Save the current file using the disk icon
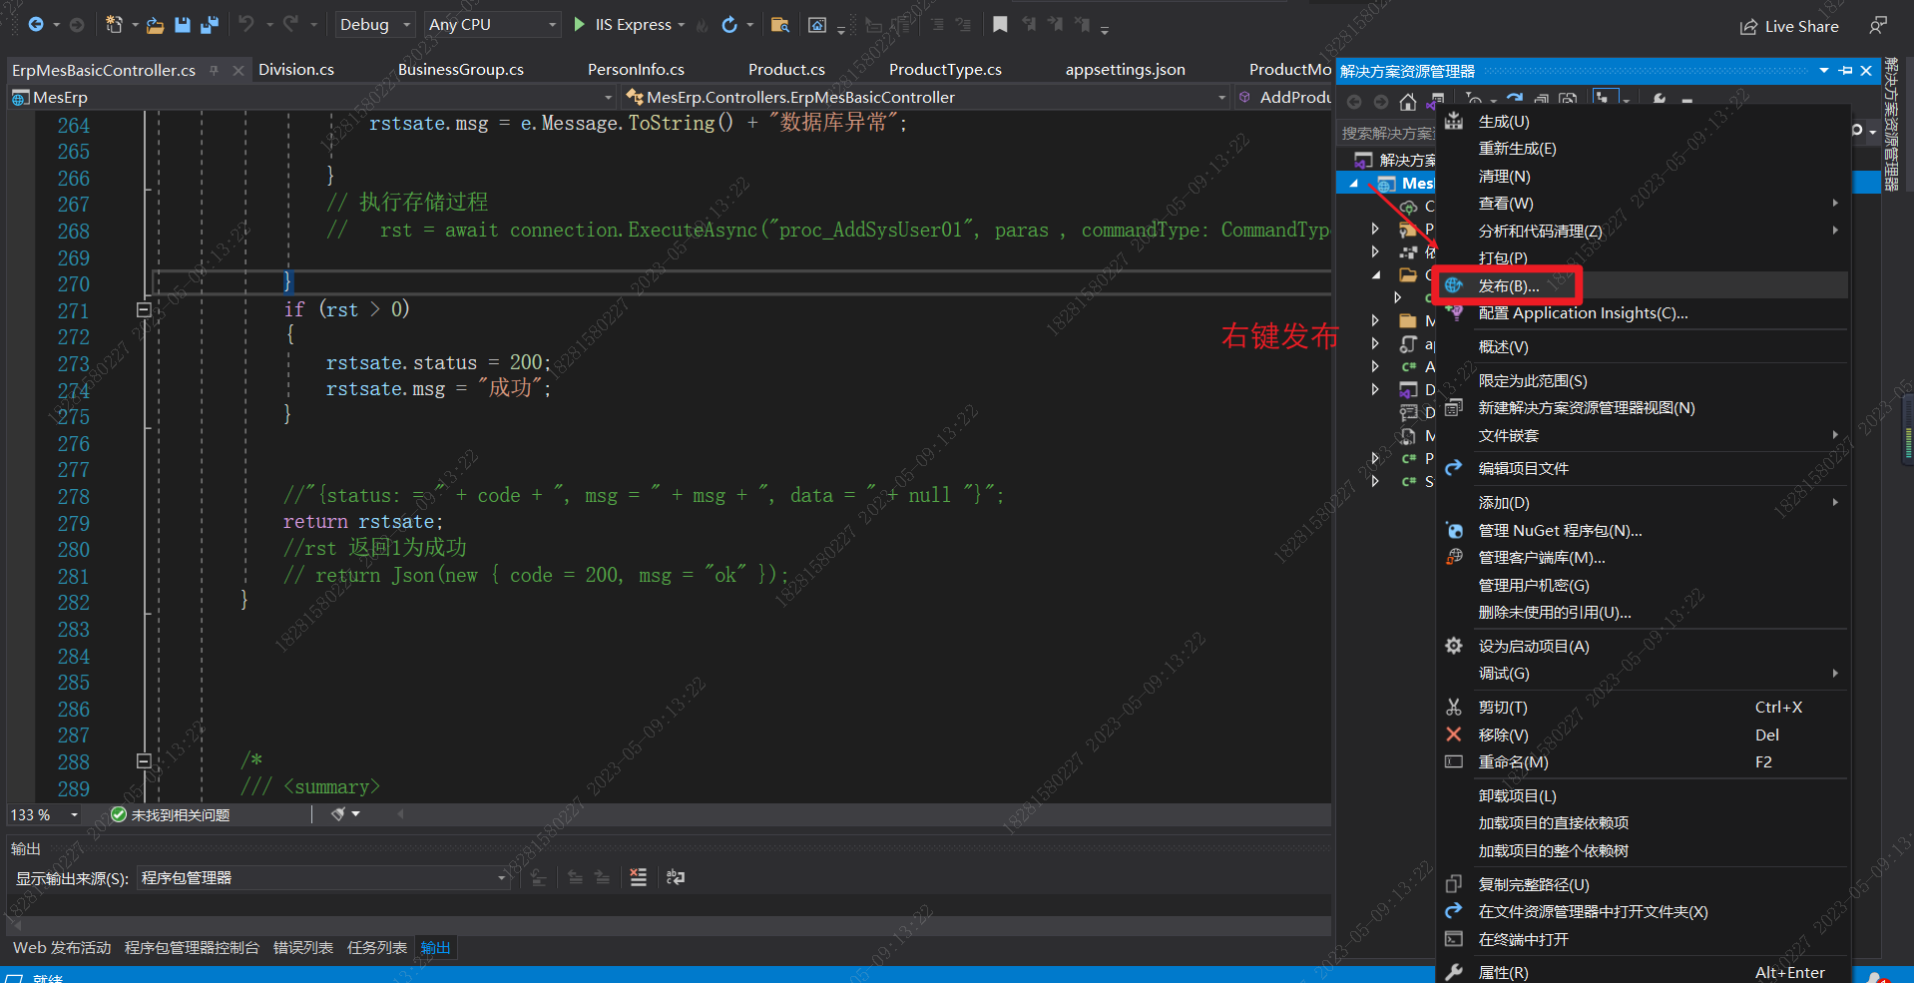The image size is (1914, 983). [x=183, y=25]
